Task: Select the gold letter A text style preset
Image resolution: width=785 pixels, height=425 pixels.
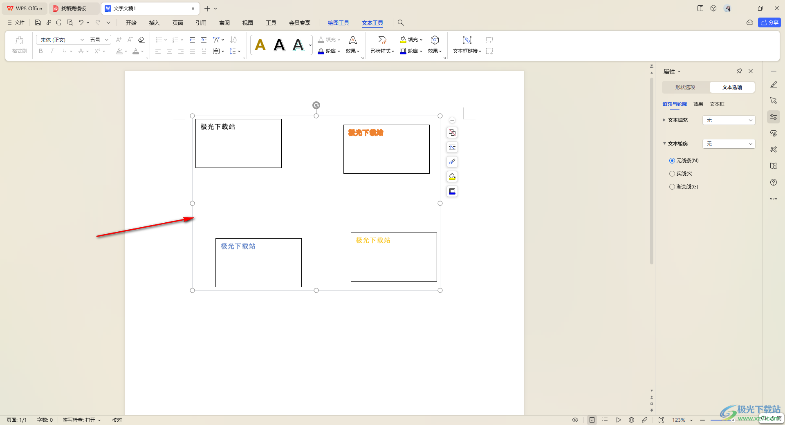Action: [260, 45]
